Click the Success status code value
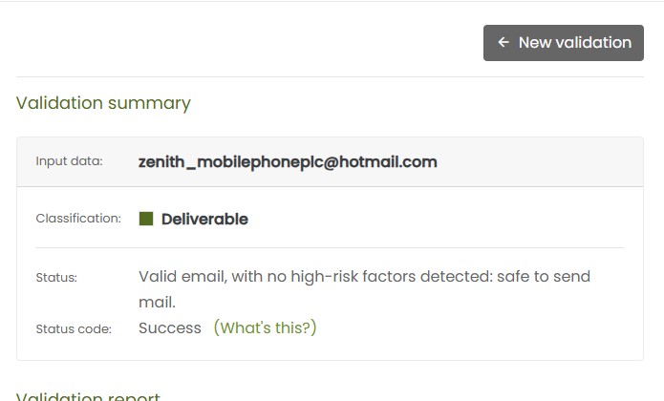The width and height of the screenshot is (664, 401). 170,327
